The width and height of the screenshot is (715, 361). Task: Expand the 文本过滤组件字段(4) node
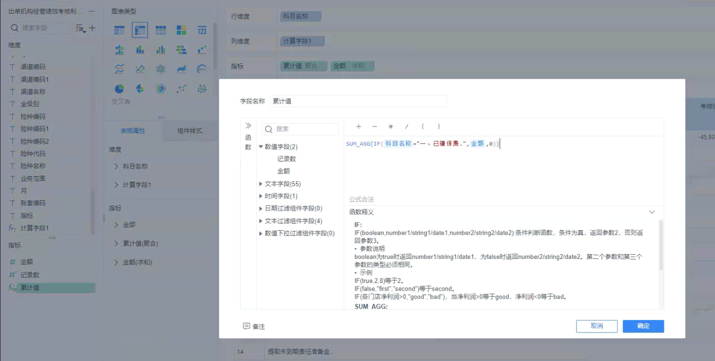pyautogui.click(x=261, y=221)
